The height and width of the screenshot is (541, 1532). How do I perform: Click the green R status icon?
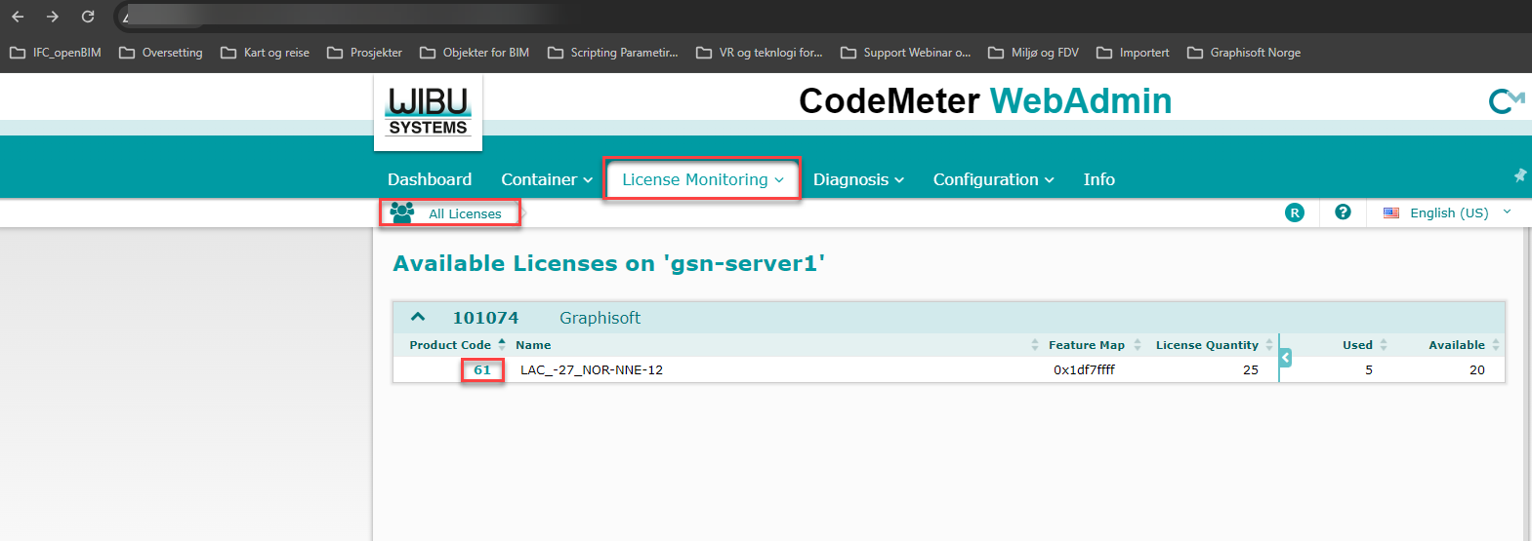click(1294, 213)
